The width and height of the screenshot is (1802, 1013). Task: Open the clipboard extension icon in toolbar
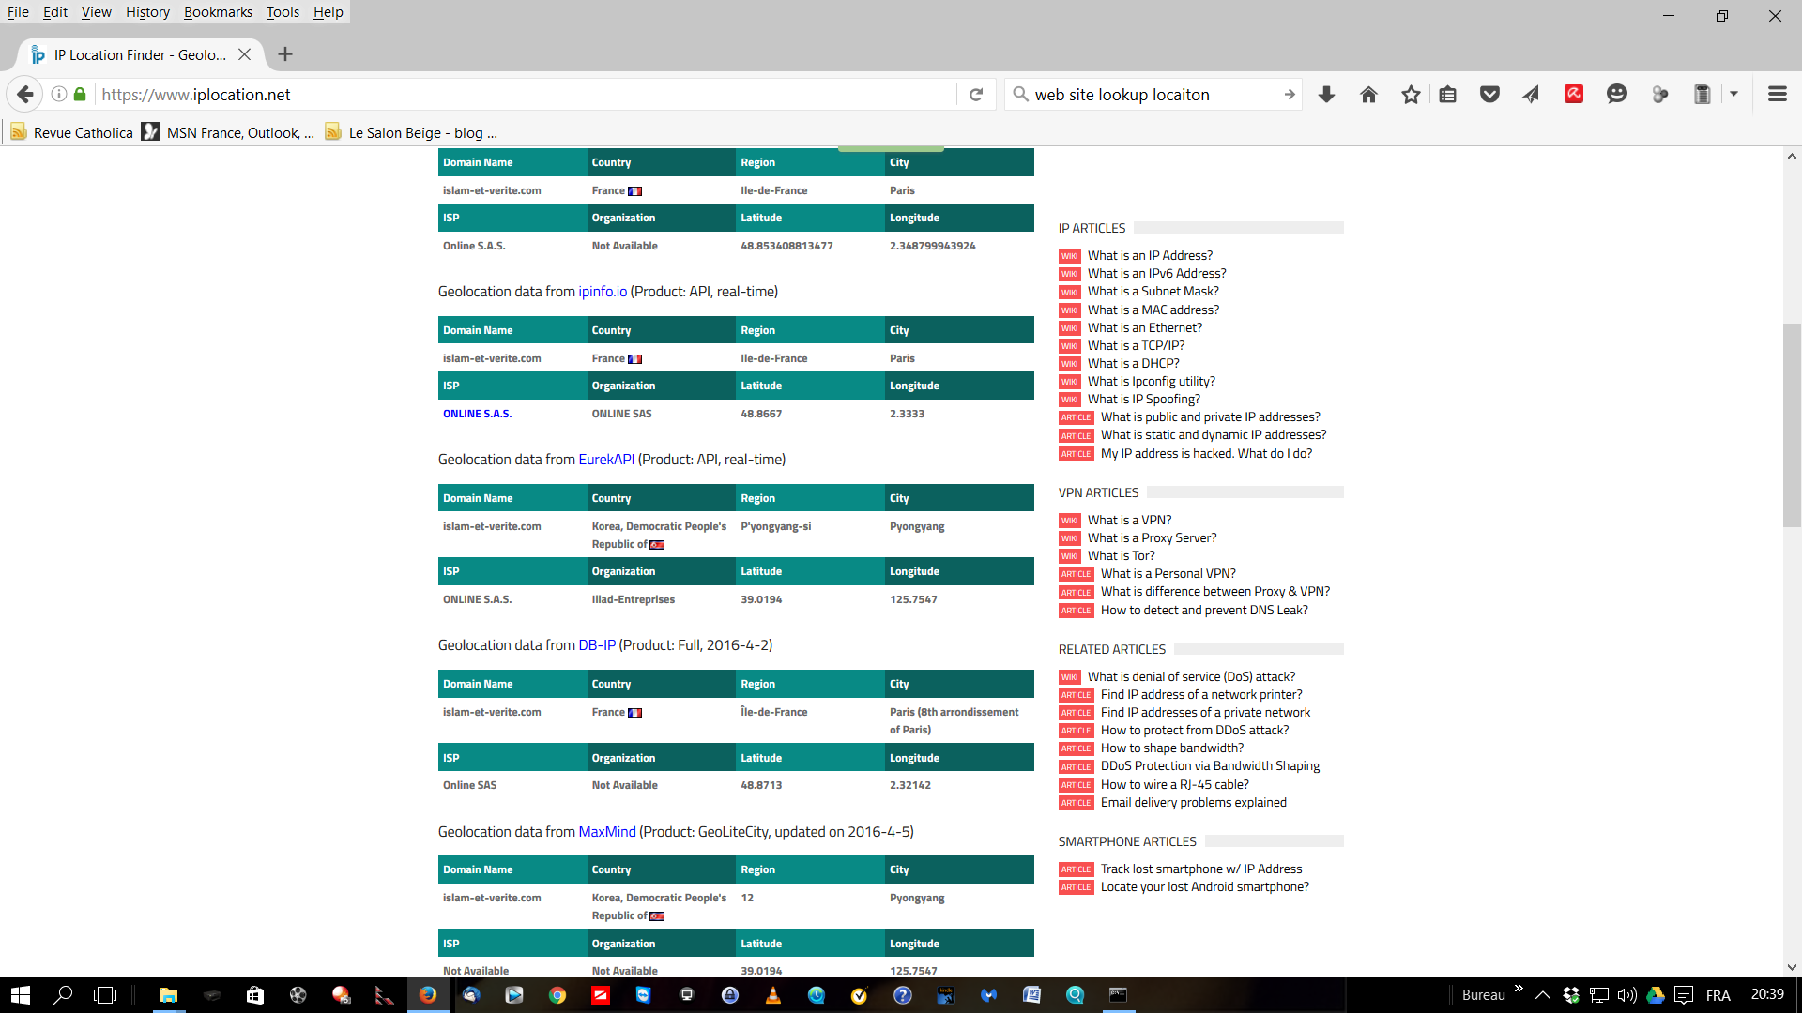1702,94
